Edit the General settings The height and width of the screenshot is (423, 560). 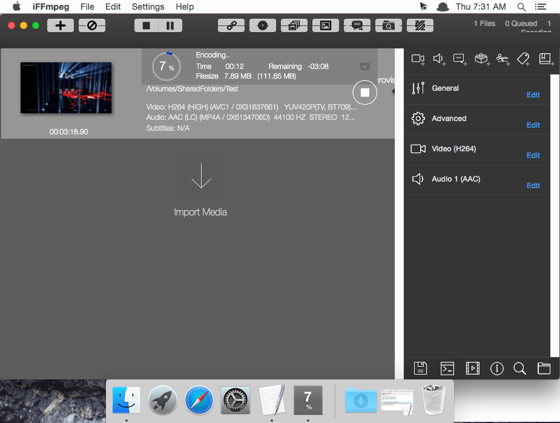pos(533,94)
